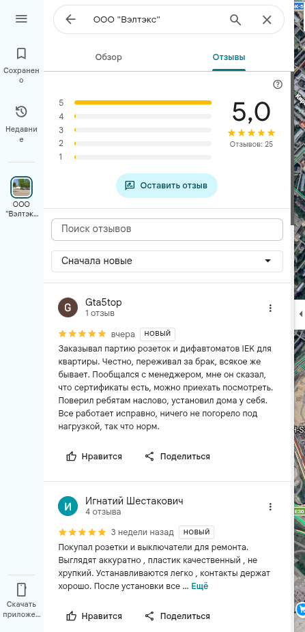The image size is (305, 632).
Task: Share the Игнатий Шестакович review
Action: click(177, 616)
